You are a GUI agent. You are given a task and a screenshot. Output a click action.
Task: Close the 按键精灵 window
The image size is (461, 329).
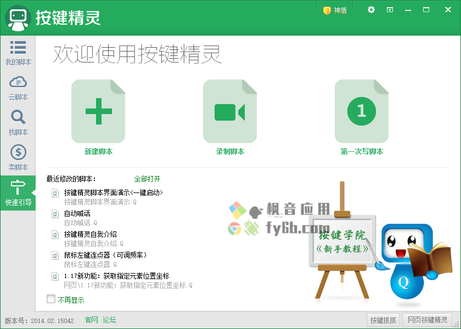point(448,10)
